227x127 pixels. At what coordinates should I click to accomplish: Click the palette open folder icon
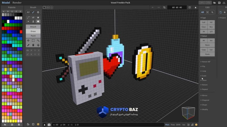click(5, 124)
